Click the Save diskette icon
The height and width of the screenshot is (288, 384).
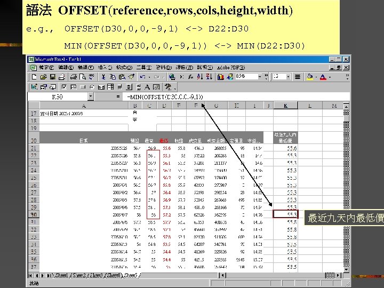point(52,77)
